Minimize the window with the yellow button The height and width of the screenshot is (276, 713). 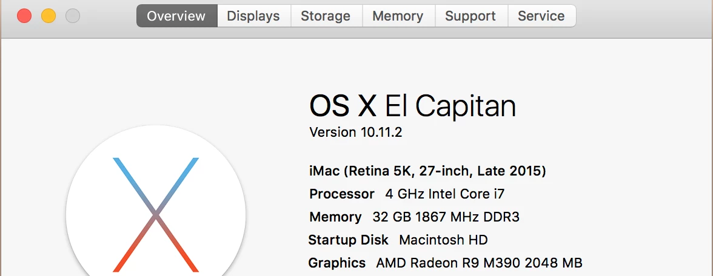(x=49, y=16)
